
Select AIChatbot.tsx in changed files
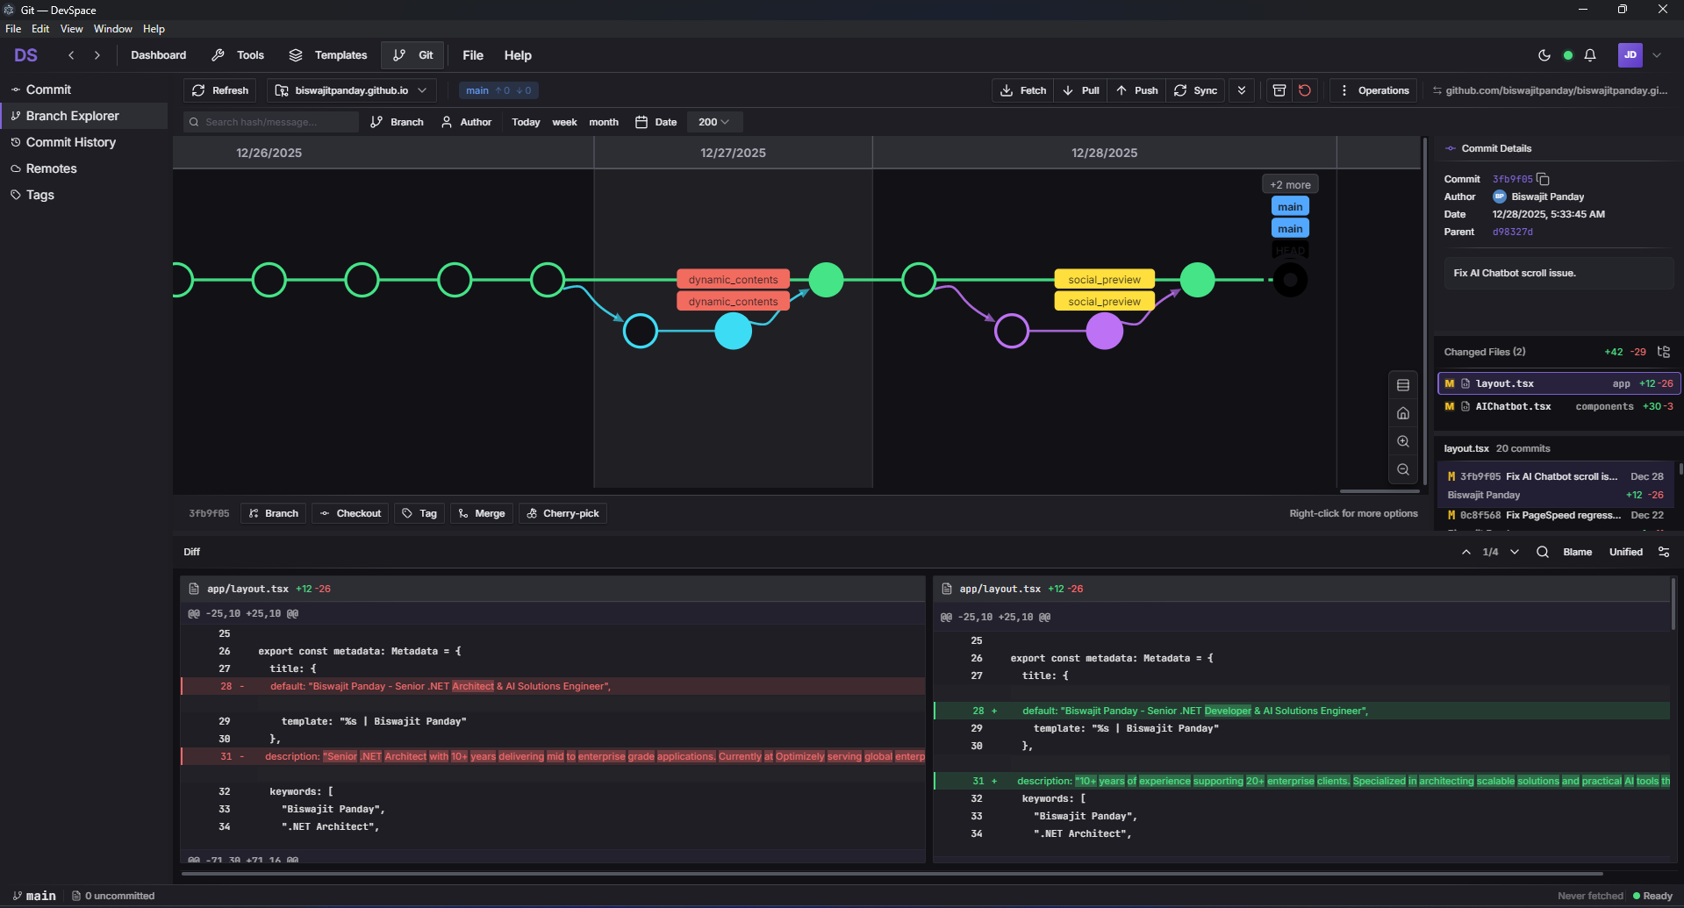[x=1559, y=406]
